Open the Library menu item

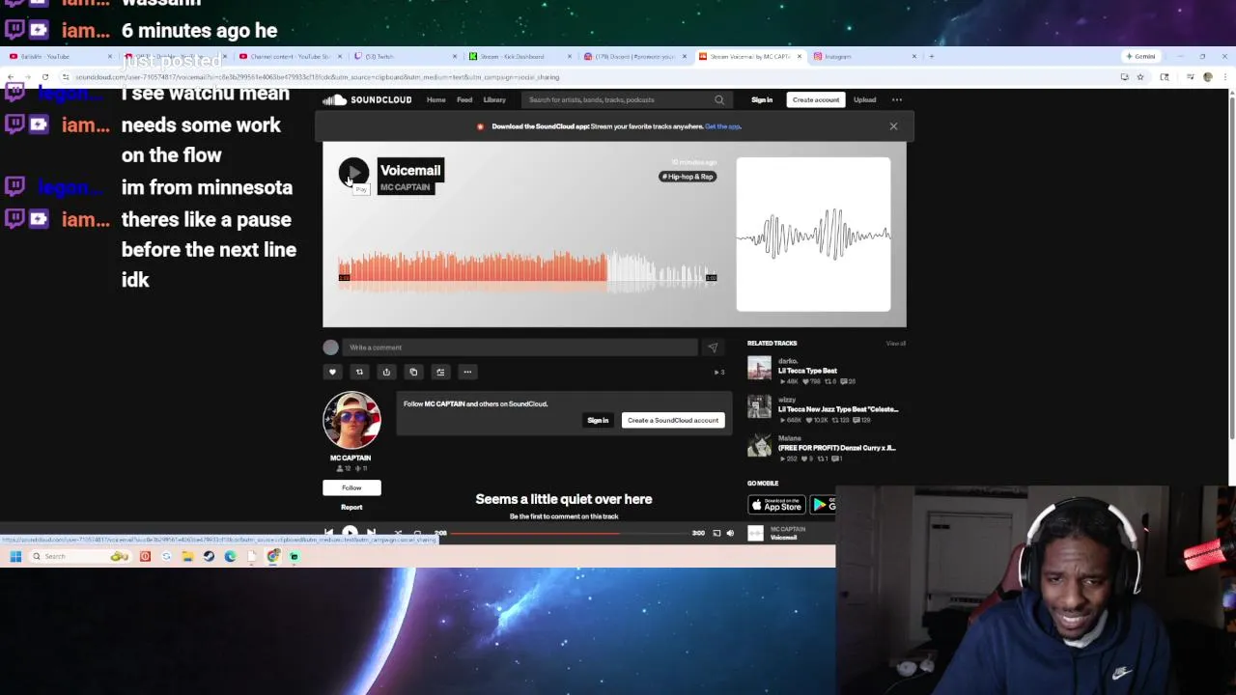tap(494, 99)
